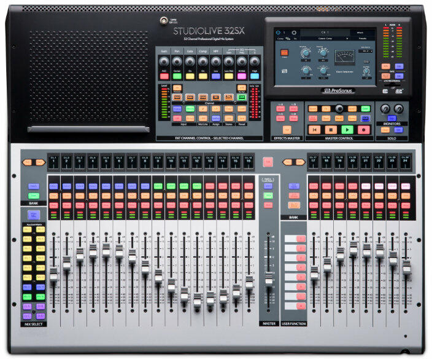
Task: Hit the red Record button in Master Control
Action: pos(363,130)
